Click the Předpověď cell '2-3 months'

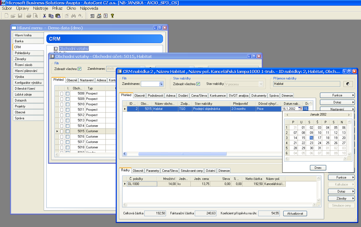[x=243, y=109]
